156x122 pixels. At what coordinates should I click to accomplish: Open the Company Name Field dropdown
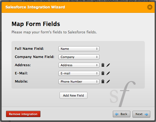pyautogui.click(x=79, y=57)
